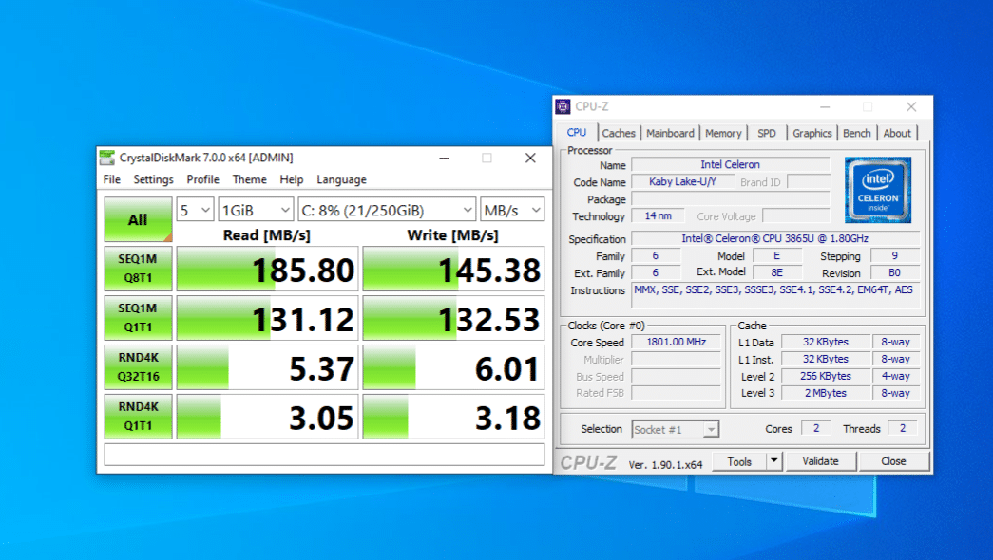The height and width of the screenshot is (560, 993).
Task: Open the MB/s unit dropdown
Action: pos(512,210)
